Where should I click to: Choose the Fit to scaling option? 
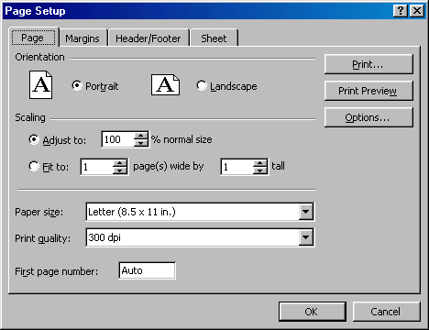pyautogui.click(x=34, y=166)
